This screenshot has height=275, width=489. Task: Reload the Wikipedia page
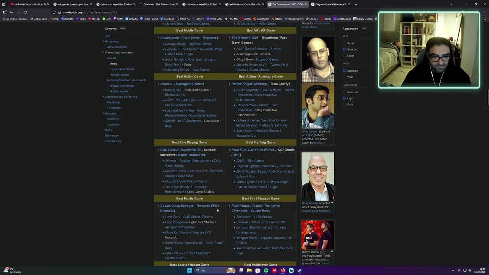[x=25, y=12]
